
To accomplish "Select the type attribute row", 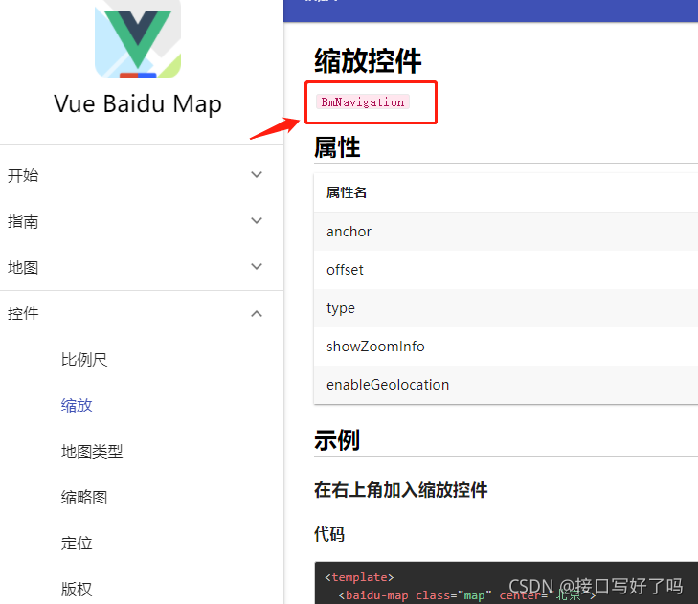I will 506,308.
